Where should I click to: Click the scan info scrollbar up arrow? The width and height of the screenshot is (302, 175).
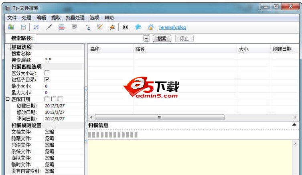[296, 144]
